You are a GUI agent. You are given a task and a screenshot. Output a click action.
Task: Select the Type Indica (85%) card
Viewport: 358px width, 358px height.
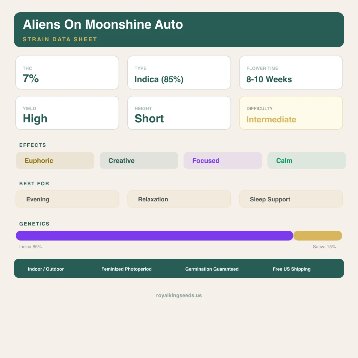pyautogui.click(x=179, y=73)
